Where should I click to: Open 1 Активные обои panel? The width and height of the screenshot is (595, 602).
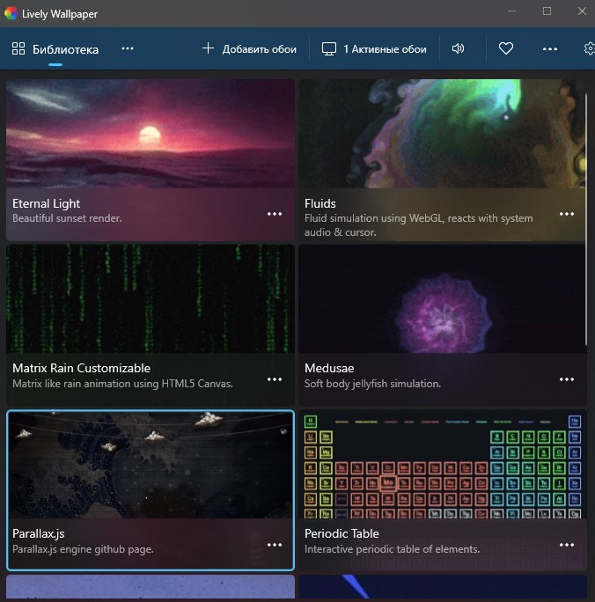tap(374, 49)
